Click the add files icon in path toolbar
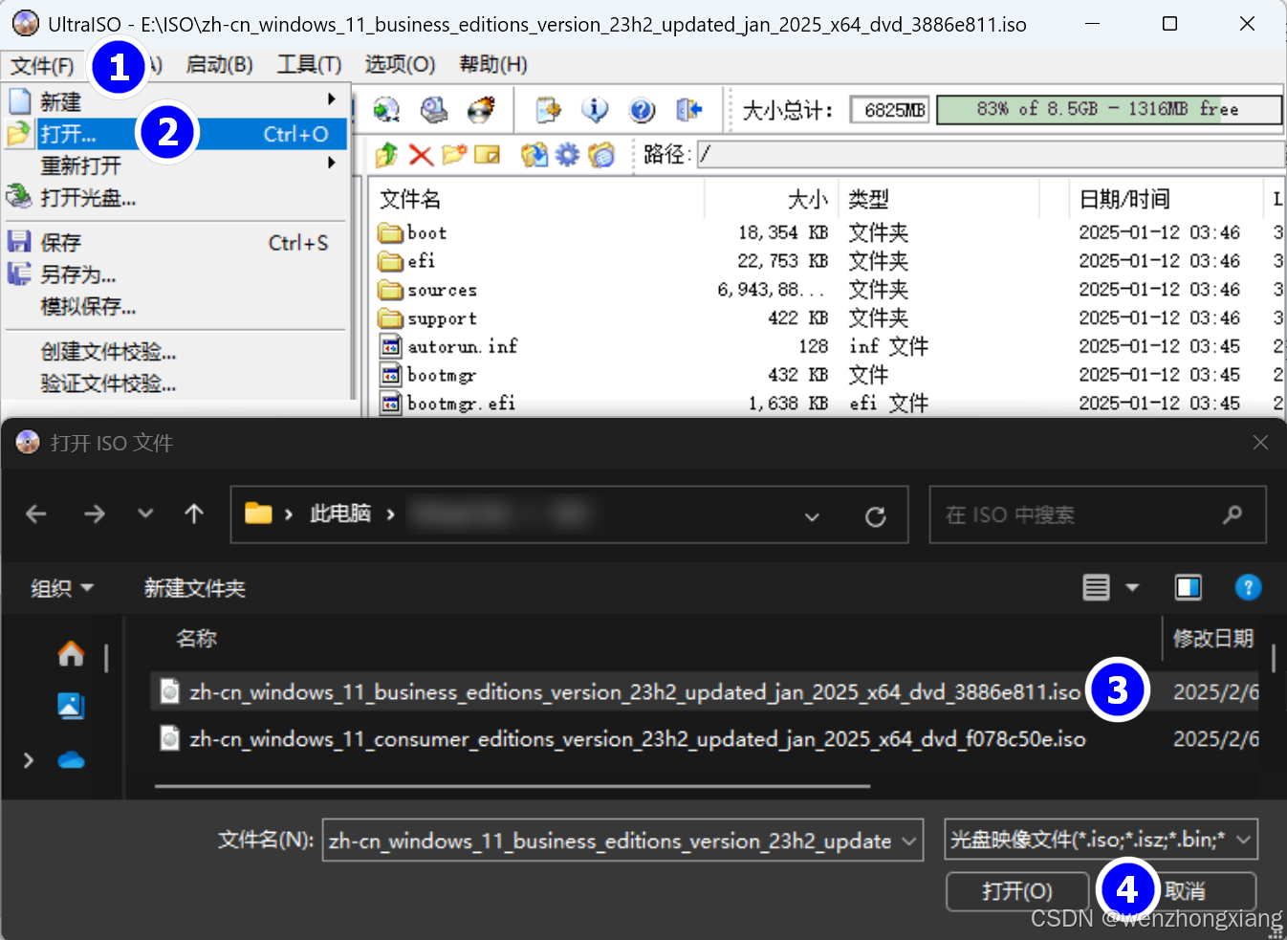 pyautogui.click(x=534, y=154)
